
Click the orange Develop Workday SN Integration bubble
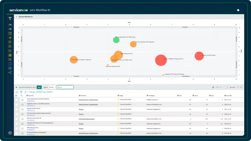(133, 44)
